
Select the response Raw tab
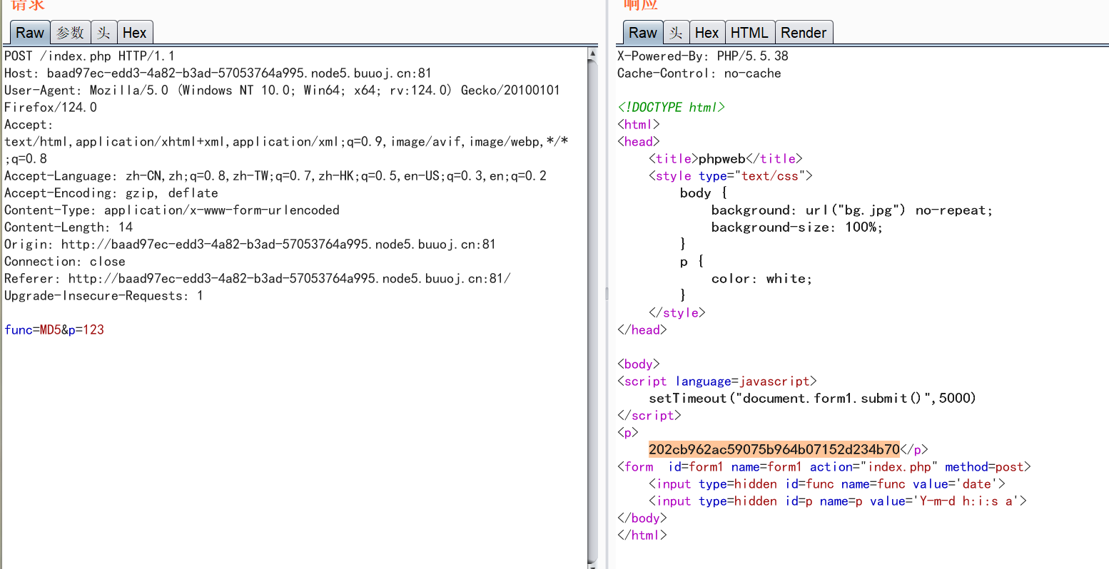643,33
